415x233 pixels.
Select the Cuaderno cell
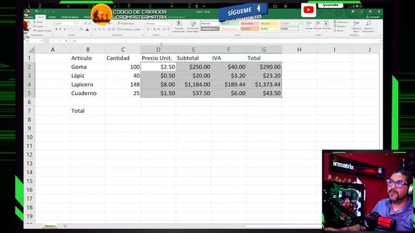[x=88, y=93]
